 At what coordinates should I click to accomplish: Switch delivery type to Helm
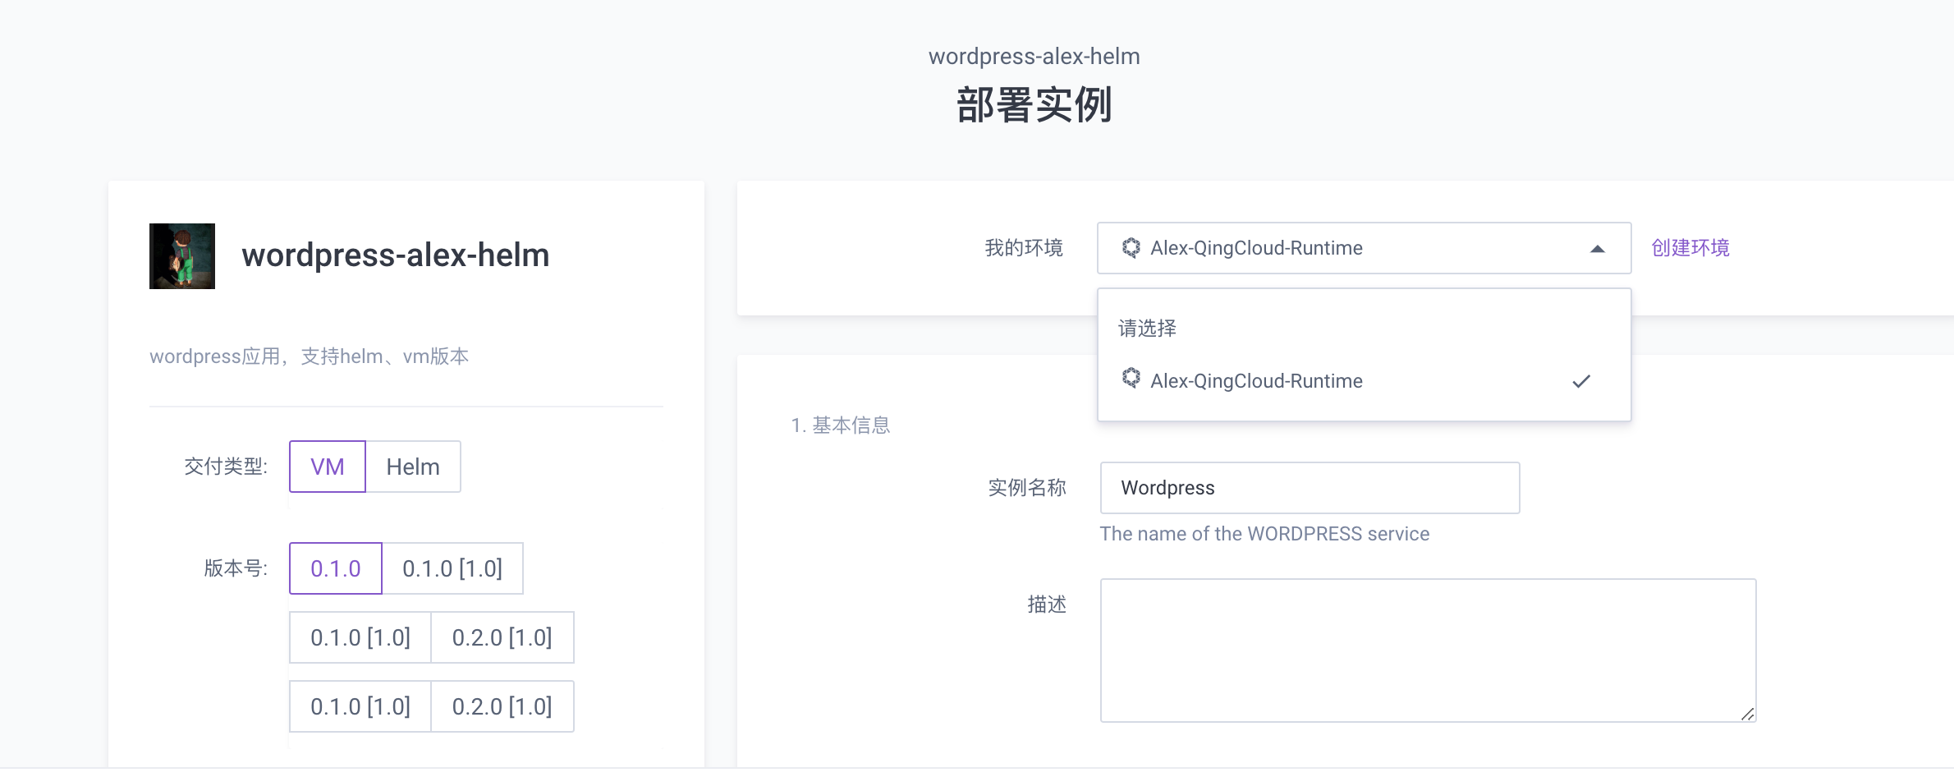[413, 467]
